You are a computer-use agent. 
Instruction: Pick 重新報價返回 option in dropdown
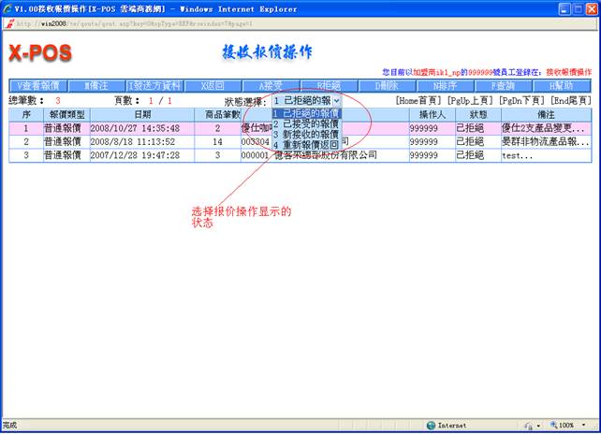point(305,145)
